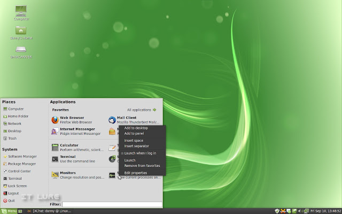Open Home Folder under Places
The width and height of the screenshot is (342, 214).
[x=15, y=117]
